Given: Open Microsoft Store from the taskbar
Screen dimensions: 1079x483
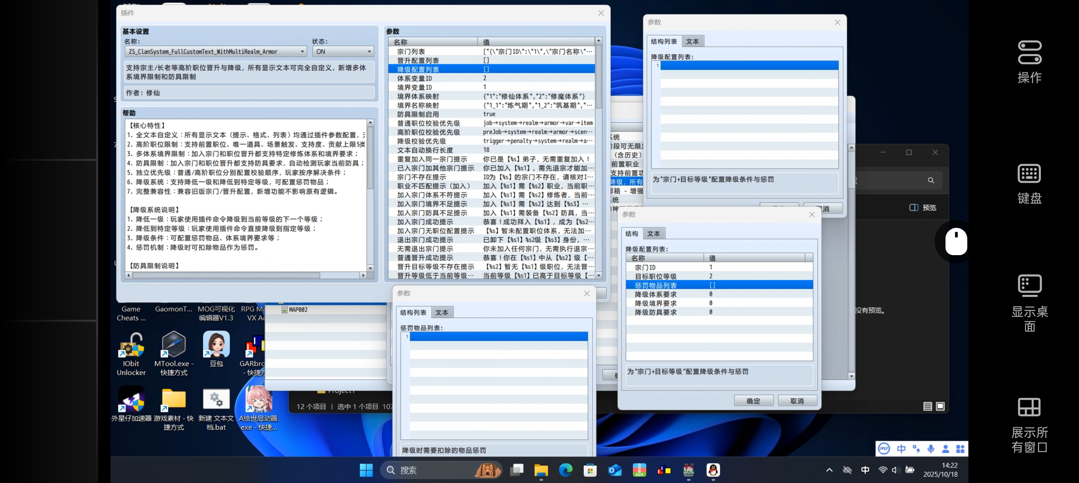Looking at the screenshot, I should point(590,470).
